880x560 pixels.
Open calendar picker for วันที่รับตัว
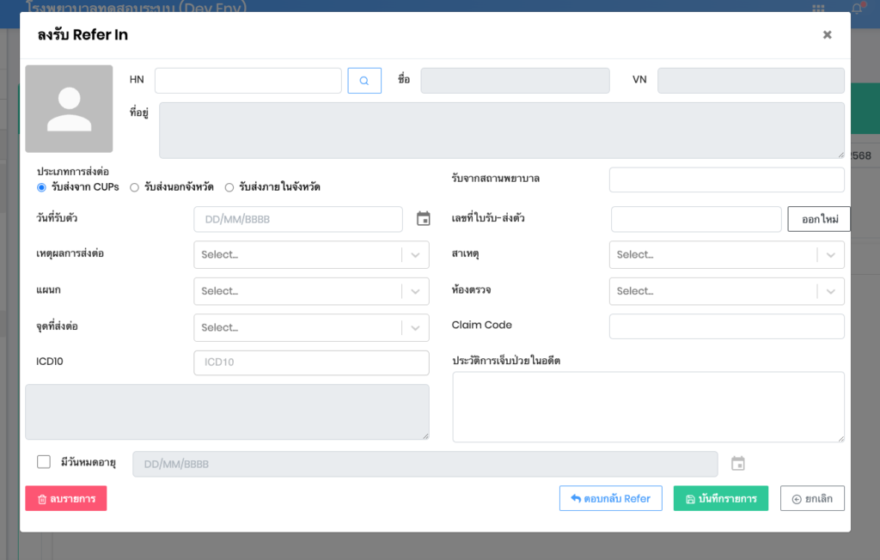[x=423, y=219]
